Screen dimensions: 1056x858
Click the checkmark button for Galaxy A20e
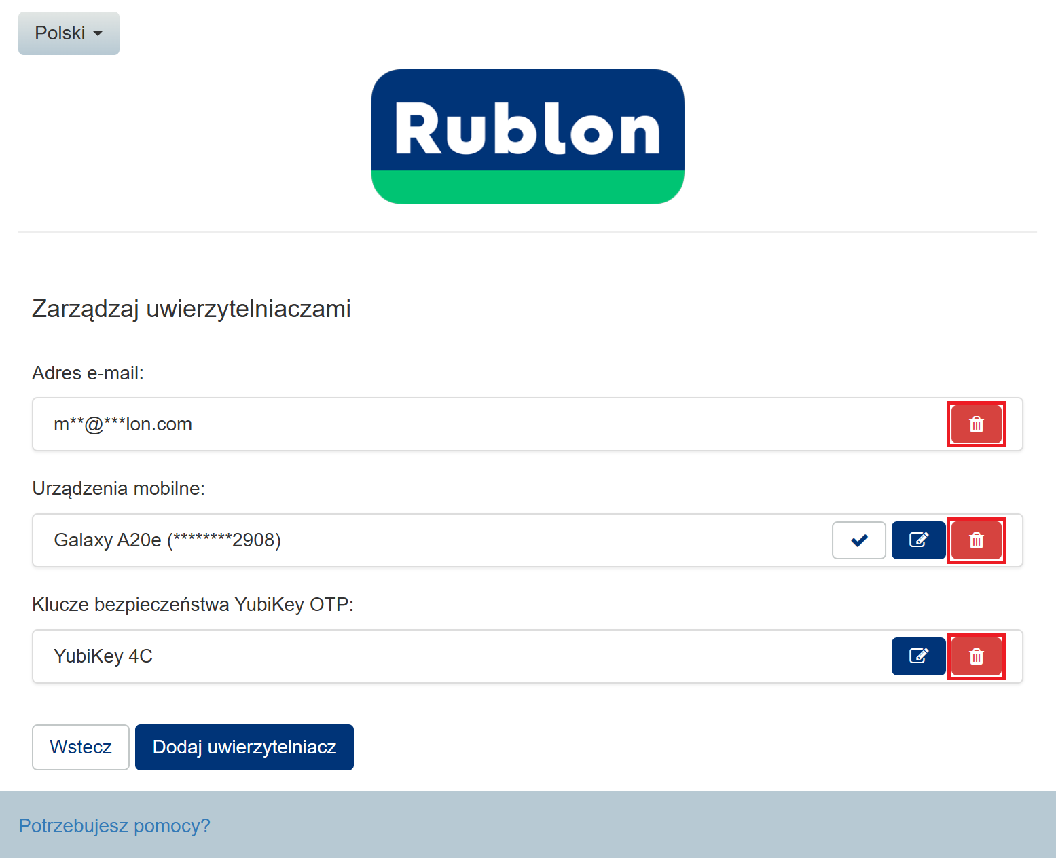pos(859,540)
